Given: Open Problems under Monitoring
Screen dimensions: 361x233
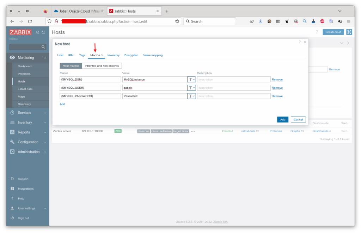Looking at the screenshot, I should click(x=24, y=74).
